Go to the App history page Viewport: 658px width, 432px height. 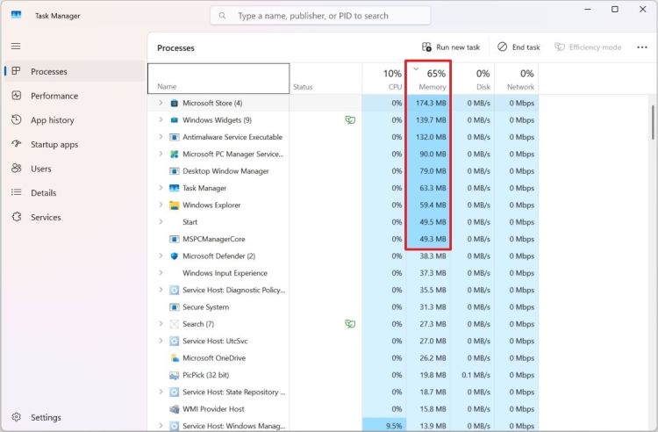click(x=52, y=120)
